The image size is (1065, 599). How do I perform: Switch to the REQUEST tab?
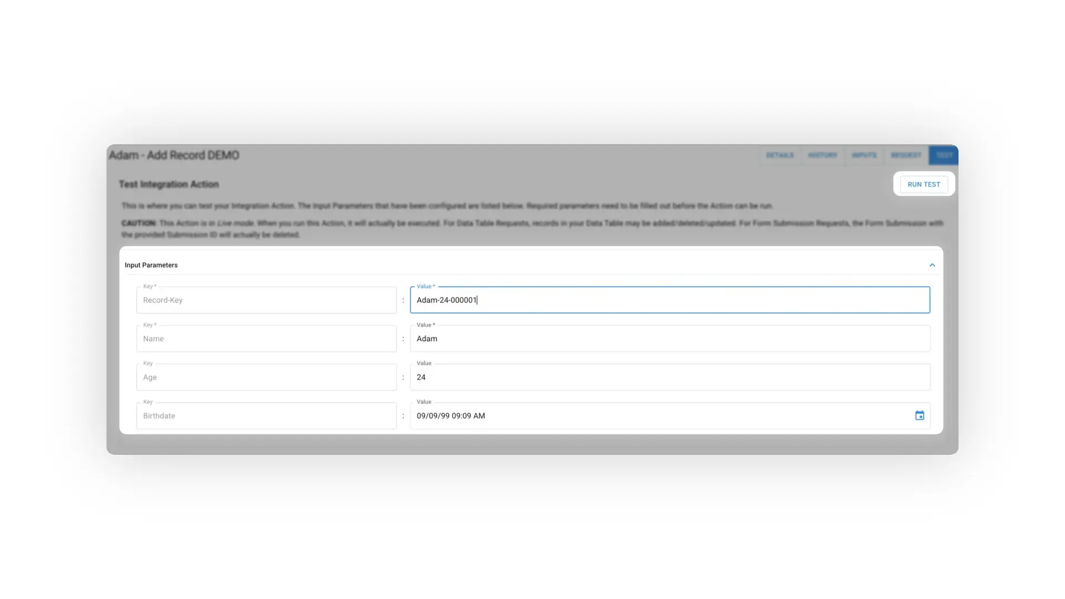[x=905, y=156]
